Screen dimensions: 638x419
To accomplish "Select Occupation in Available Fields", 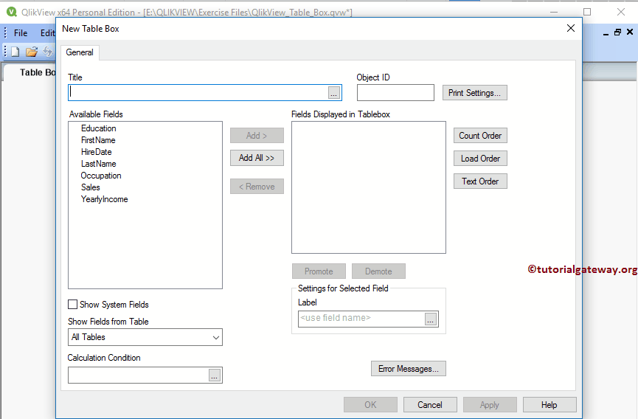I will 101,176.
